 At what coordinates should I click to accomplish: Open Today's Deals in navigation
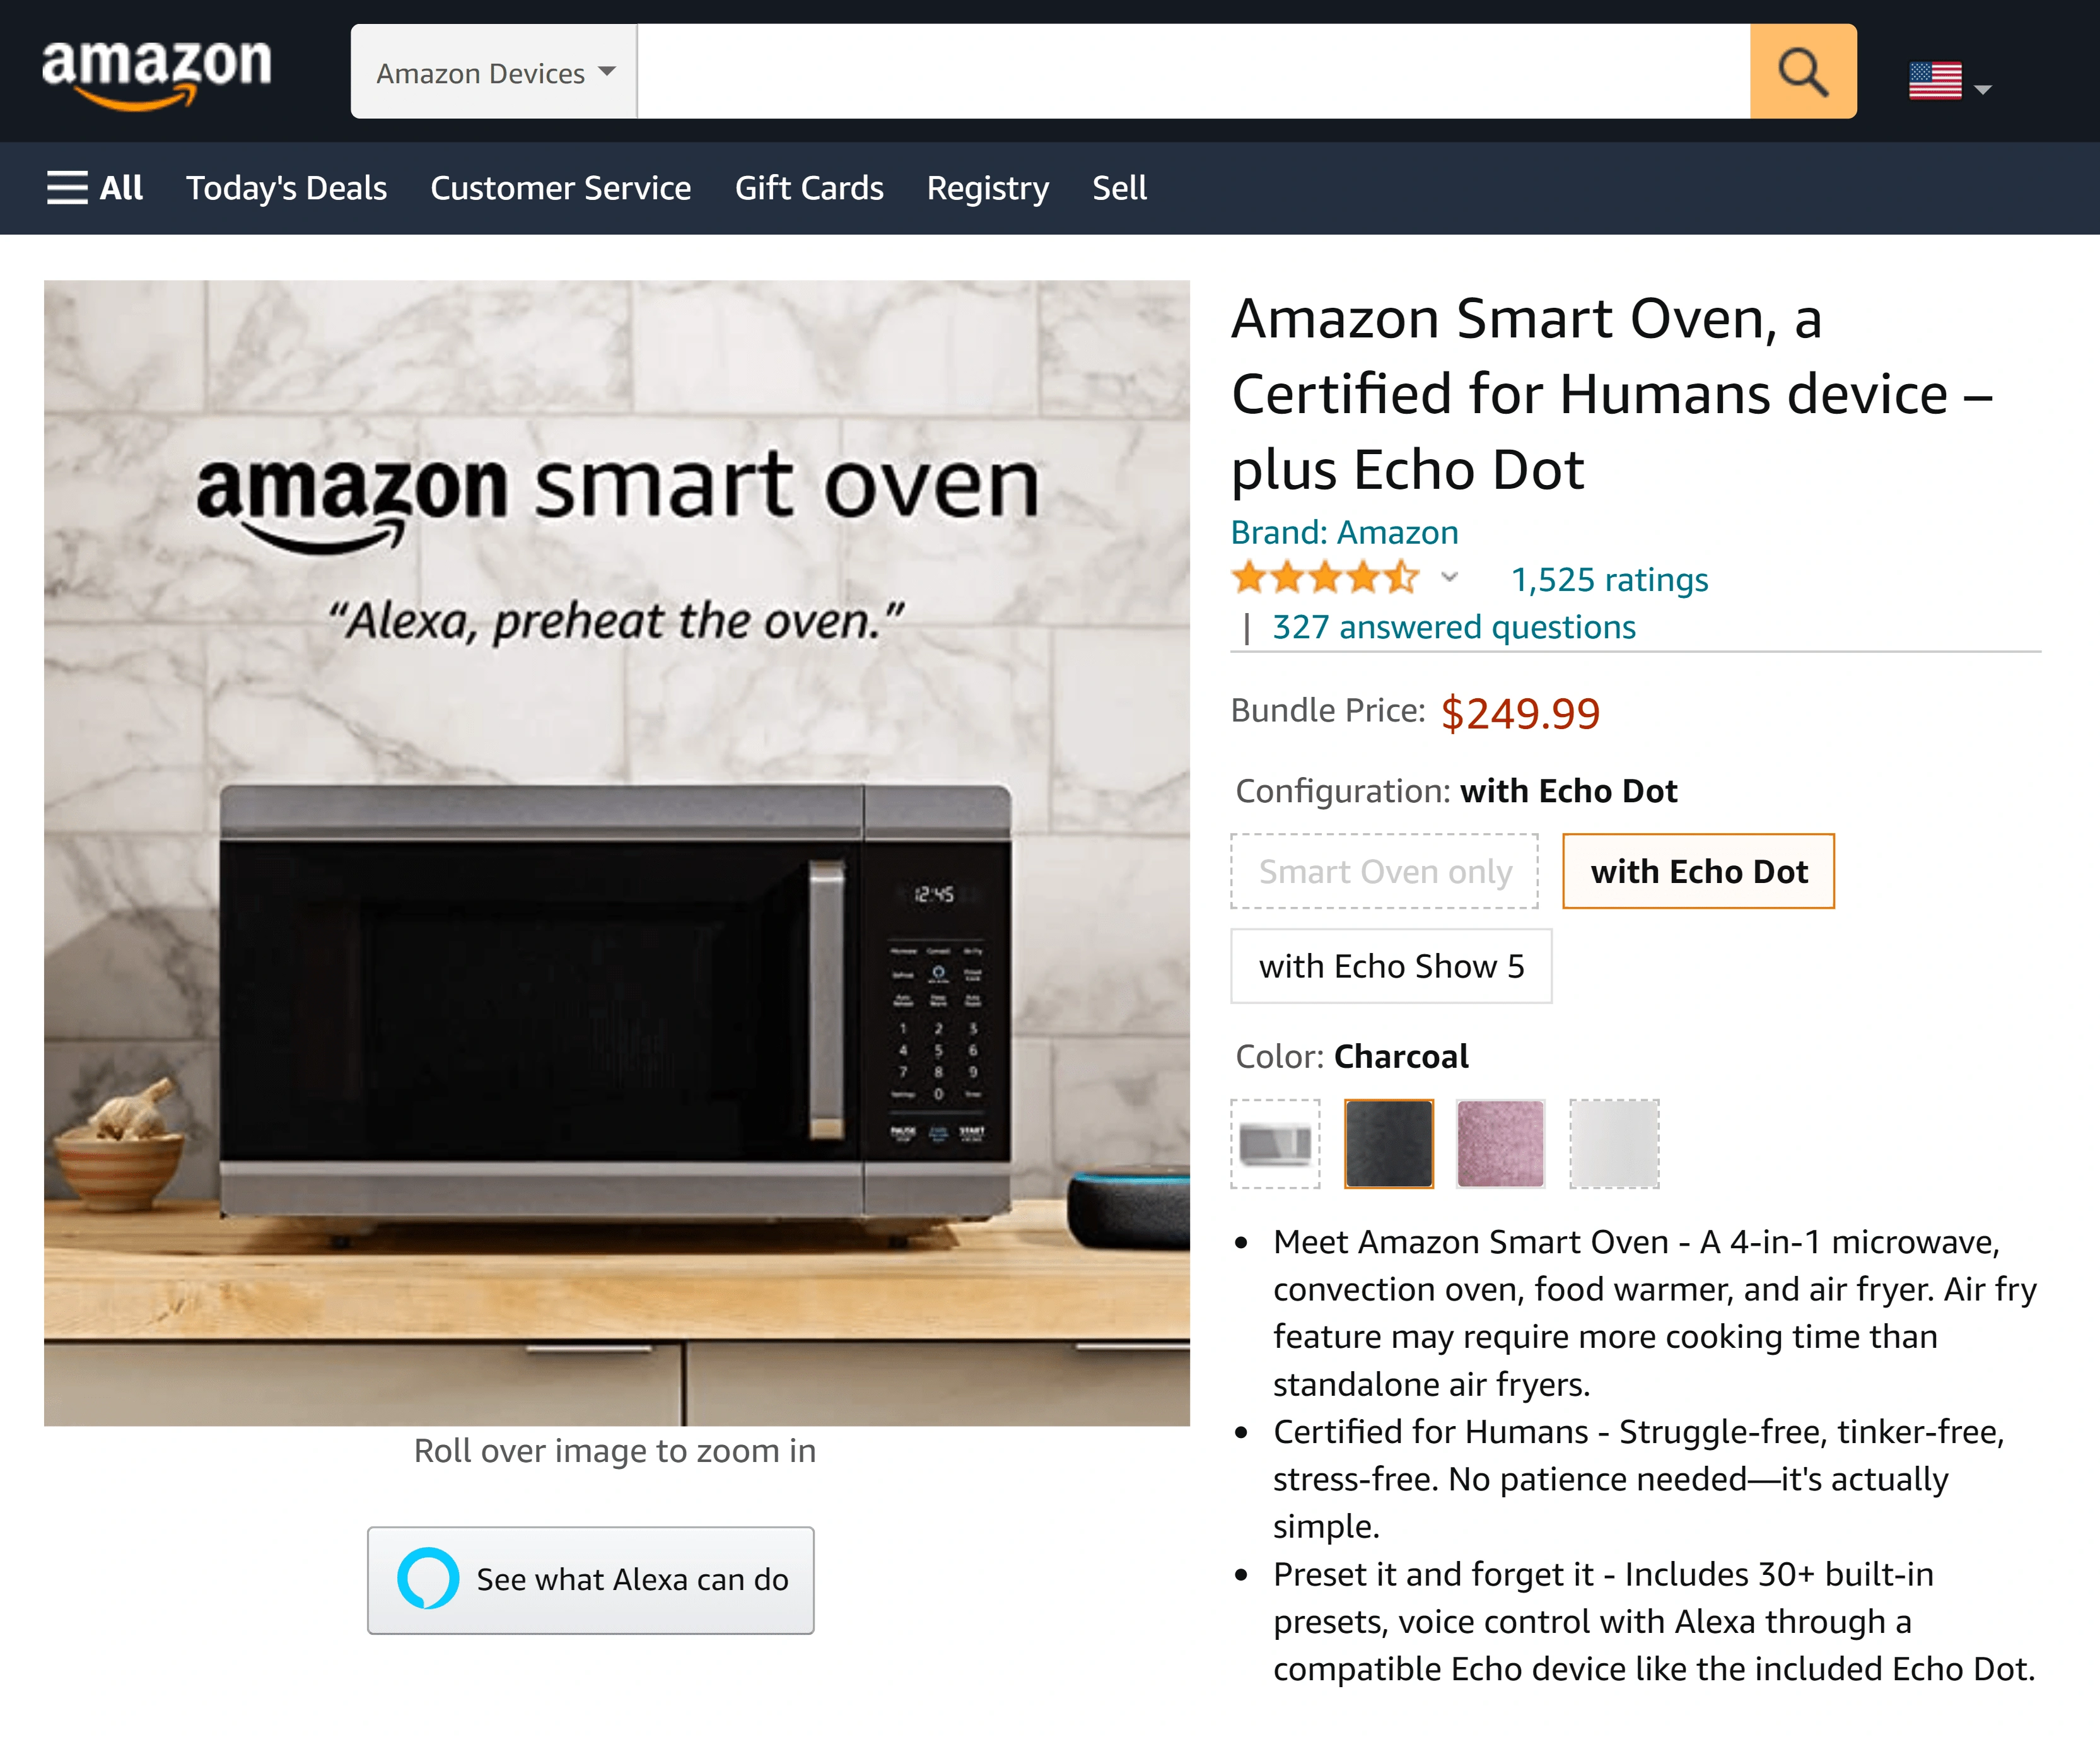[286, 187]
